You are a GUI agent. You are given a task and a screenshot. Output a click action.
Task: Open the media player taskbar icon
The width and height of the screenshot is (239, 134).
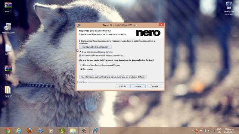51,131
